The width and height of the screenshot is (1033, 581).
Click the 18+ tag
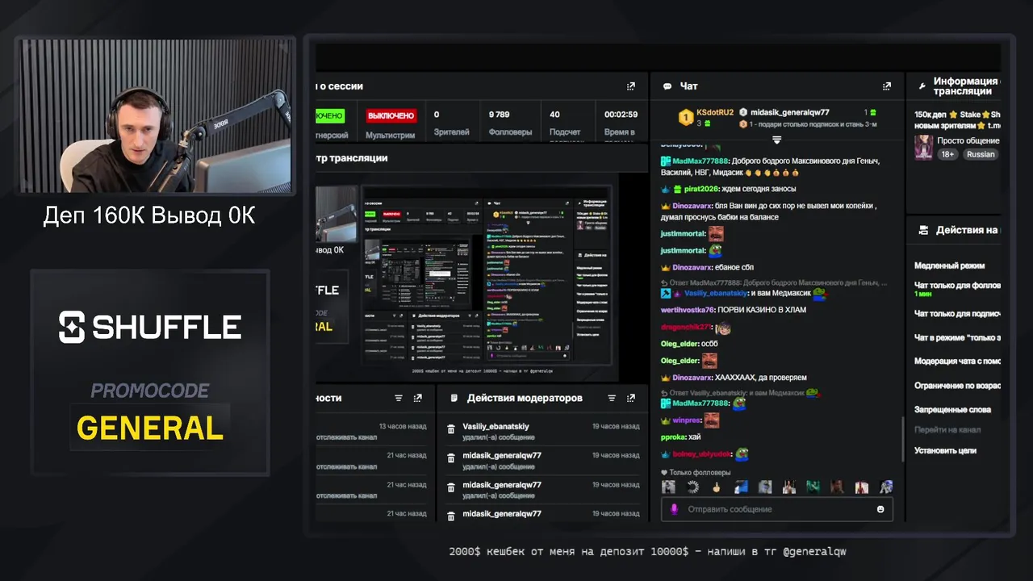point(947,154)
